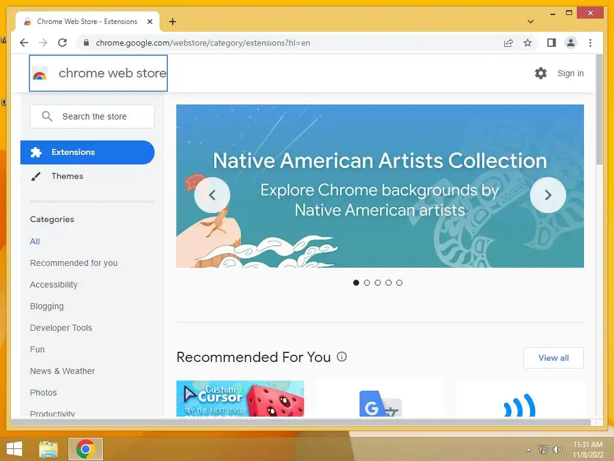The height and width of the screenshot is (461, 614).
Task: Choose the Photos category
Action: click(x=43, y=393)
